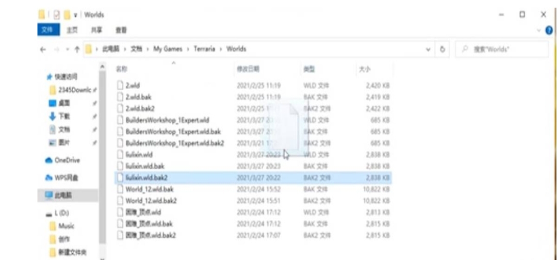Click the Back navigation arrow

pyautogui.click(x=43, y=50)
